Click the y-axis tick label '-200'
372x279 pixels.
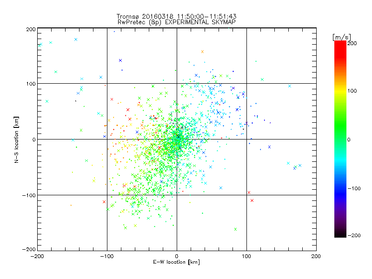pos(29,249)
